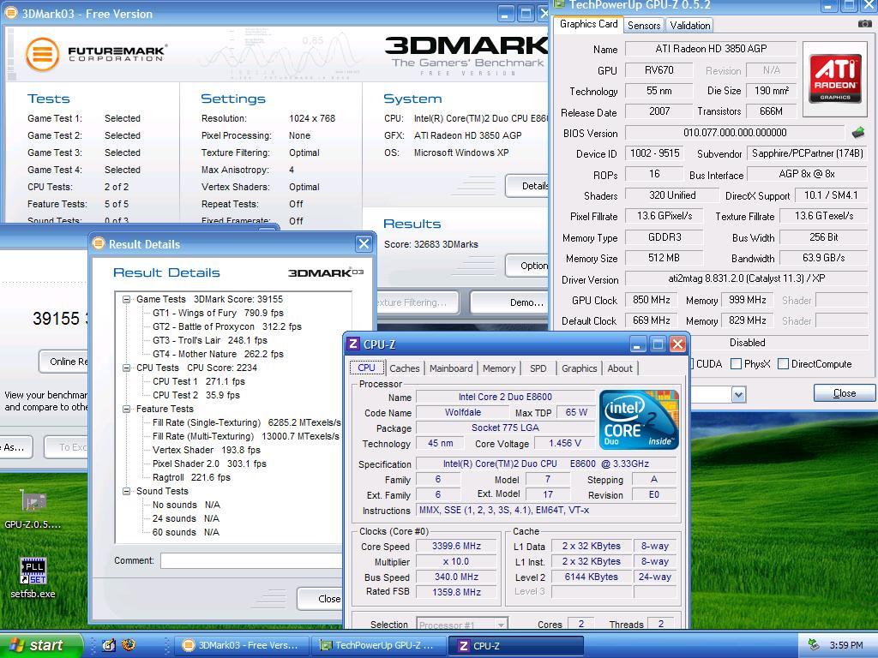878x658 pixels.
Task: Open the Graphics tab in CPU-Z
Action: point(579,368)
